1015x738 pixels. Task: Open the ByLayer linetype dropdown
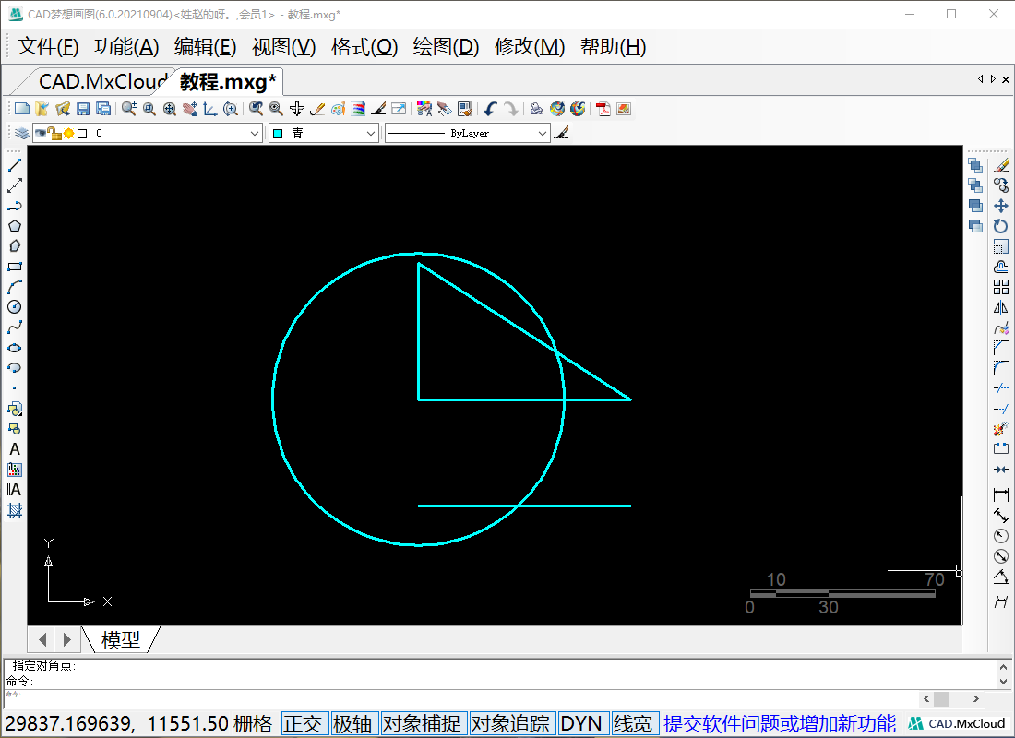(x=468, y=134)
